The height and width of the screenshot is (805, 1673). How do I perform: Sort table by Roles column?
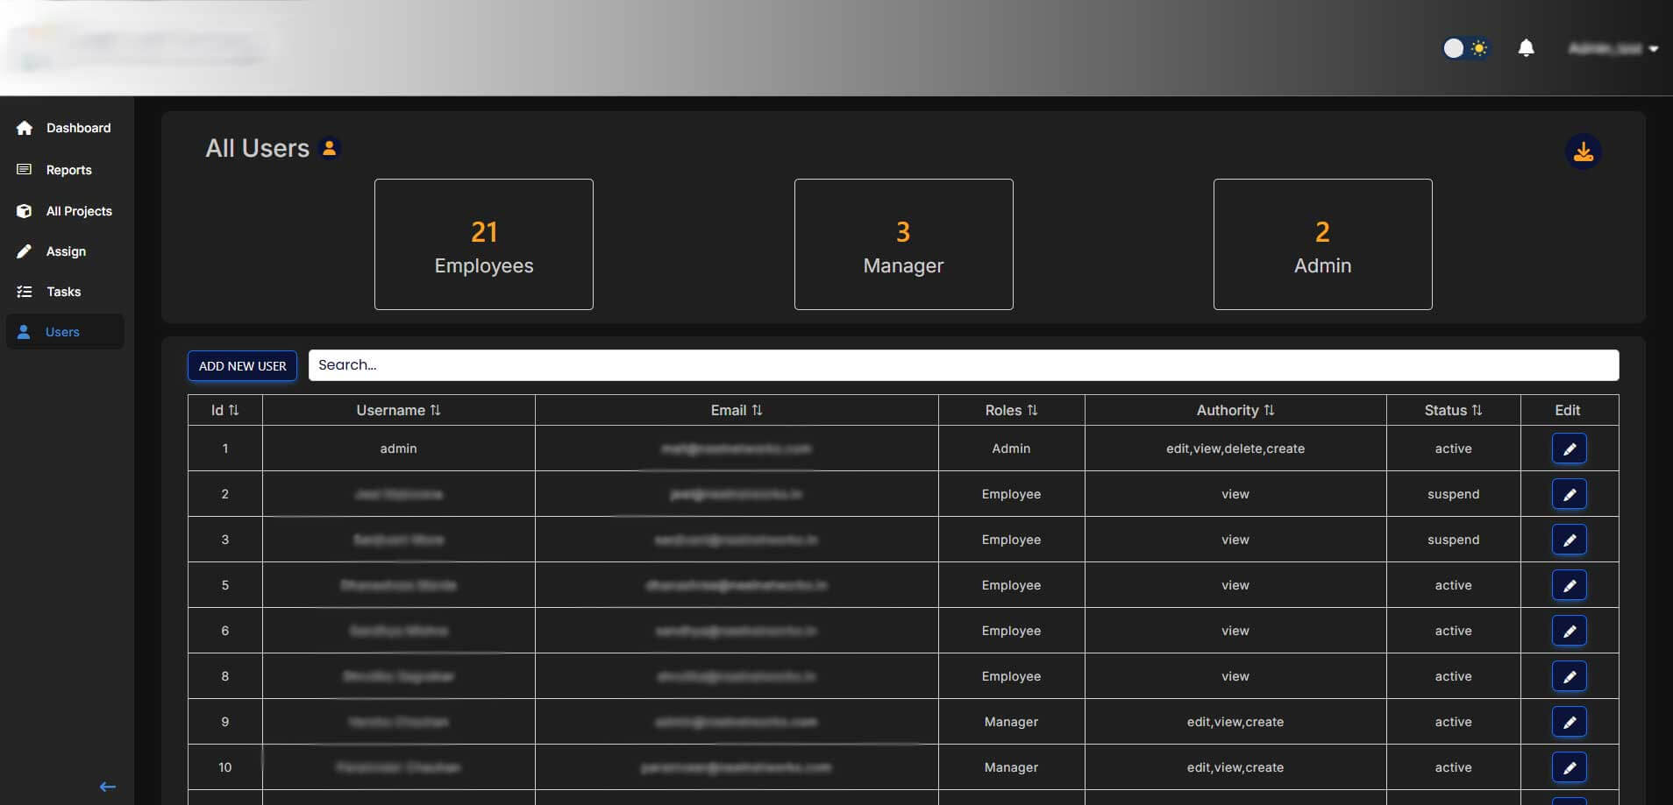tap(1011, 410)
